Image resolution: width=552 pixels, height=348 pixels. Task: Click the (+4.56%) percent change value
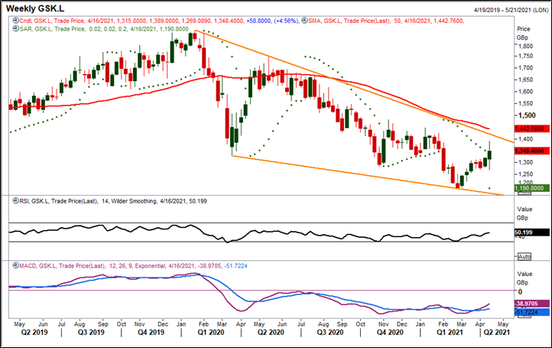287,21
